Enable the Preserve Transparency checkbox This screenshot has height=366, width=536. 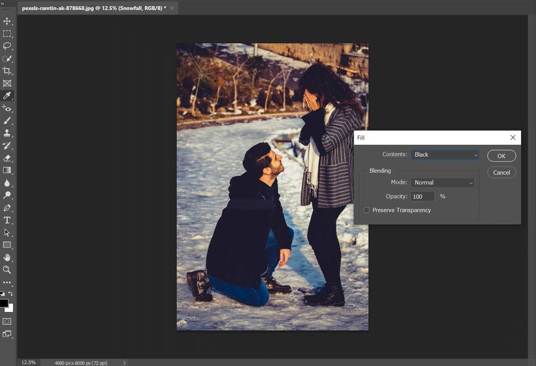(x=367, y=210)
